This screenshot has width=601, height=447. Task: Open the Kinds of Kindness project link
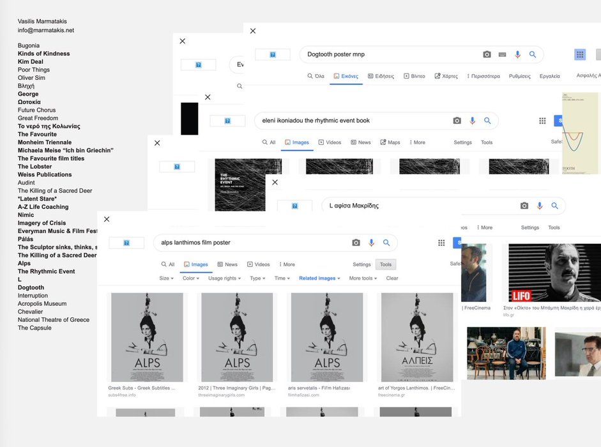pyautogui.click(x=43, y=54)
